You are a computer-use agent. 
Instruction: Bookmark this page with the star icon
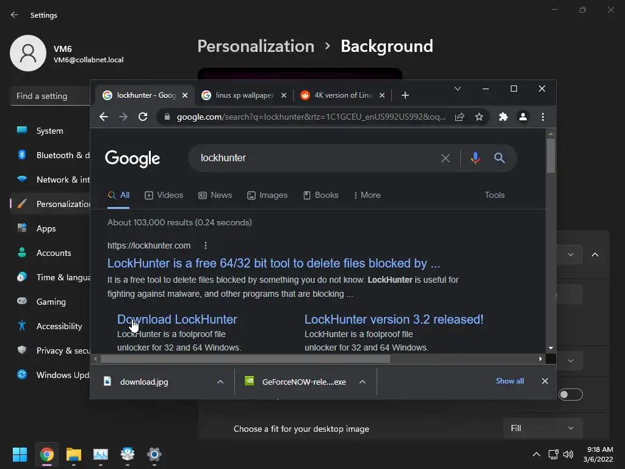click(479, 117)
